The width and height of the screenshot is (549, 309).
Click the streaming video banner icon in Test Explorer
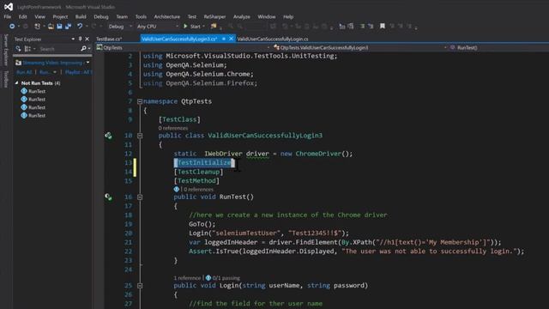pos(18,63)
